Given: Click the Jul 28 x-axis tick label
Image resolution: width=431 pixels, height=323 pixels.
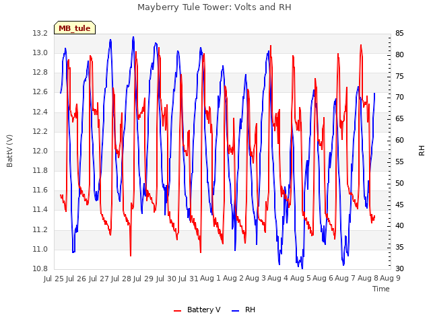Looking at the screenshot, I should coord(121,279).
